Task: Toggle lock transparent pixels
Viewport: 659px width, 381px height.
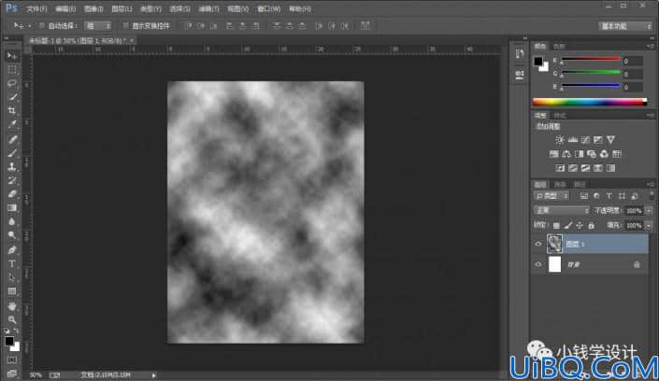Action: (x=556, y=226)
